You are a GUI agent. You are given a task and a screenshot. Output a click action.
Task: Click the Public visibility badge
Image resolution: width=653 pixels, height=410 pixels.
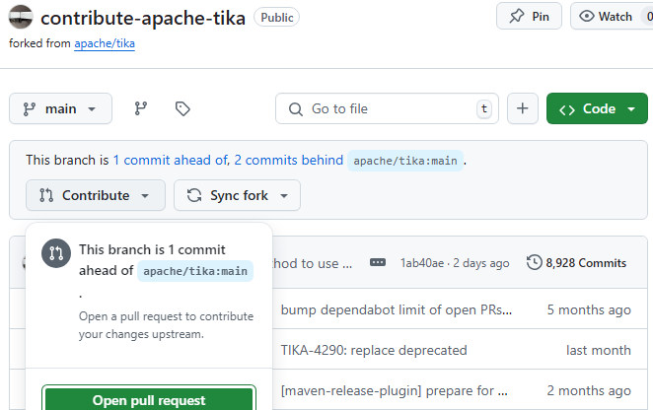pos(276,17)
